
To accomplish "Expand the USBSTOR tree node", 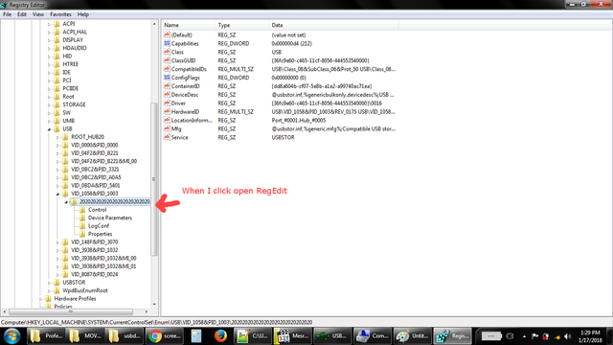I will [x=49, y=283].
